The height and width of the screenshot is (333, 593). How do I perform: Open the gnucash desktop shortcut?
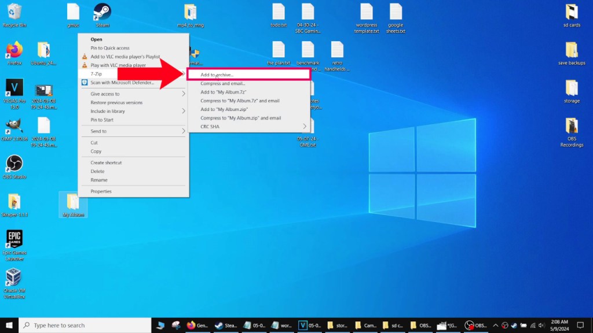73,13
